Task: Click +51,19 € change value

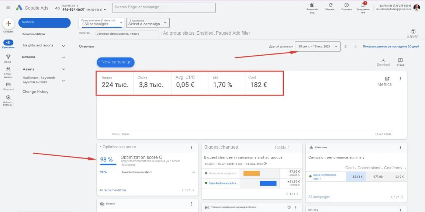Action: click(x=294, y=181)
